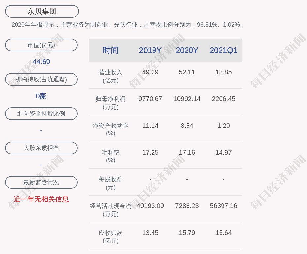
Task: Select ROE value 8.54
Action: click(187, 126)
